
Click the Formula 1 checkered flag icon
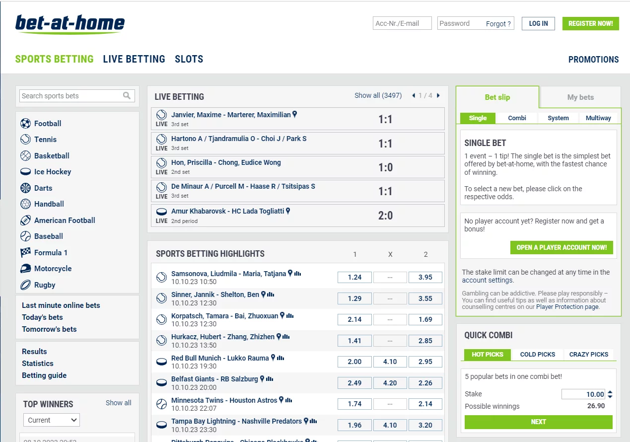(x=25, y=252)
